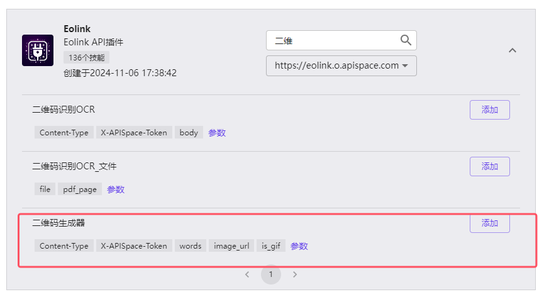Open 参数 link for 二维码识别OCR_文件
Screen dimensions: 549x299
116,189
